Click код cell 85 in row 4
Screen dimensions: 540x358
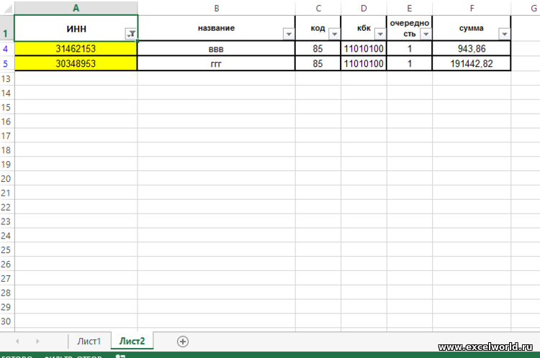pos(318,49)
